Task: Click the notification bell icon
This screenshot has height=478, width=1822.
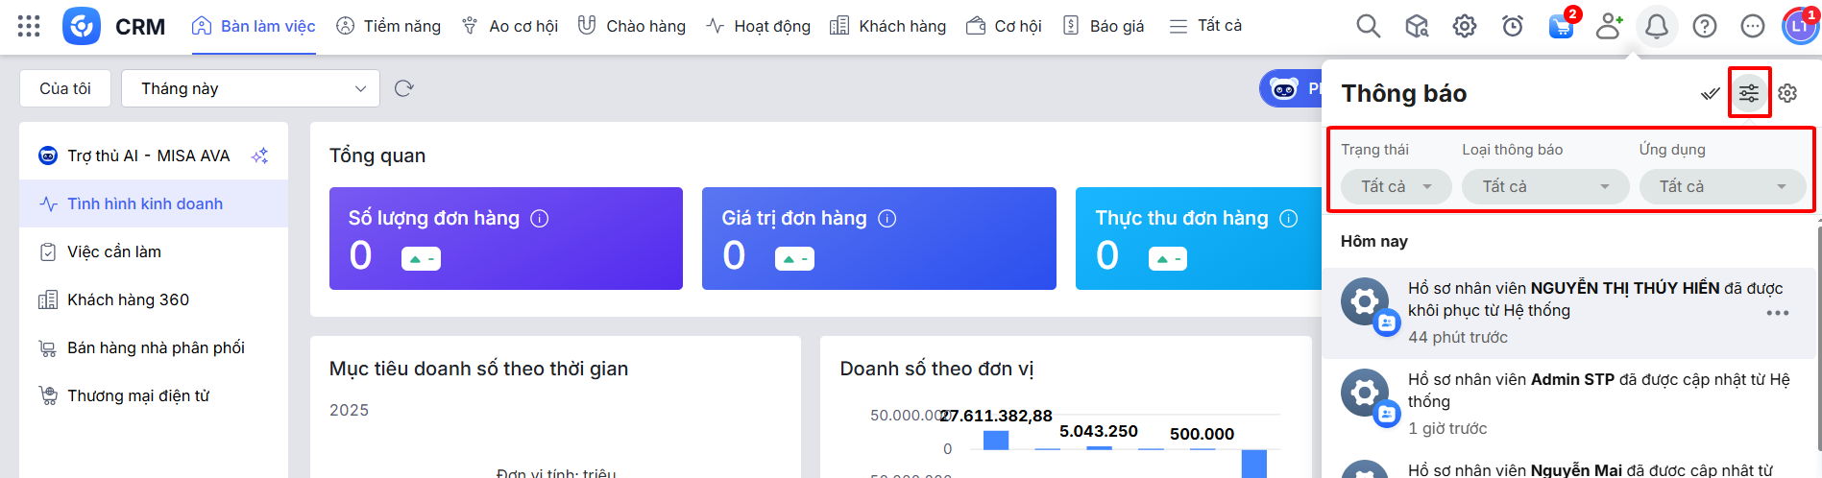Action: click(1657, 26)
